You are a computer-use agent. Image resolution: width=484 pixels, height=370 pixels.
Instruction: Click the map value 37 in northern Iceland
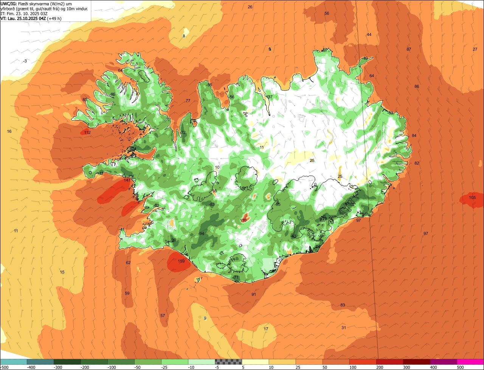[270, 97]
